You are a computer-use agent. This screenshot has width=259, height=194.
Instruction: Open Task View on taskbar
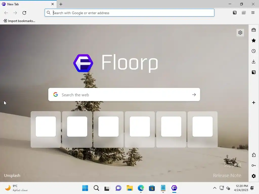pos(107,188)
